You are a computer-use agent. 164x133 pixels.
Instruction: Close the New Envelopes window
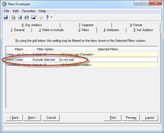[x=155, y=3]
